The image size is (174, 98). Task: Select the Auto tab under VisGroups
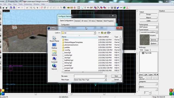[147, 50]
